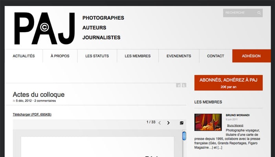Go to Les Membres page
This screenshot has width=275, height=157.
coord(137,56)
